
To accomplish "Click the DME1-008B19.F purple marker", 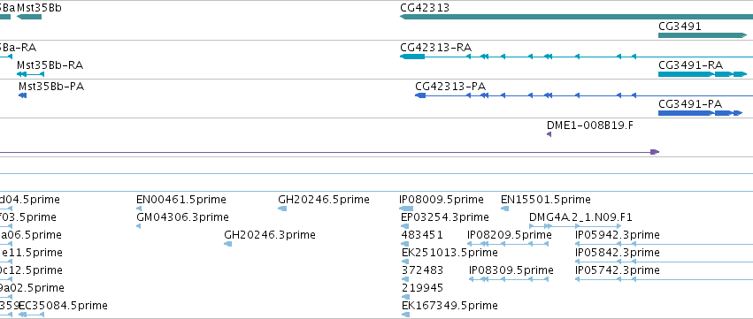I will pos(549,134).
